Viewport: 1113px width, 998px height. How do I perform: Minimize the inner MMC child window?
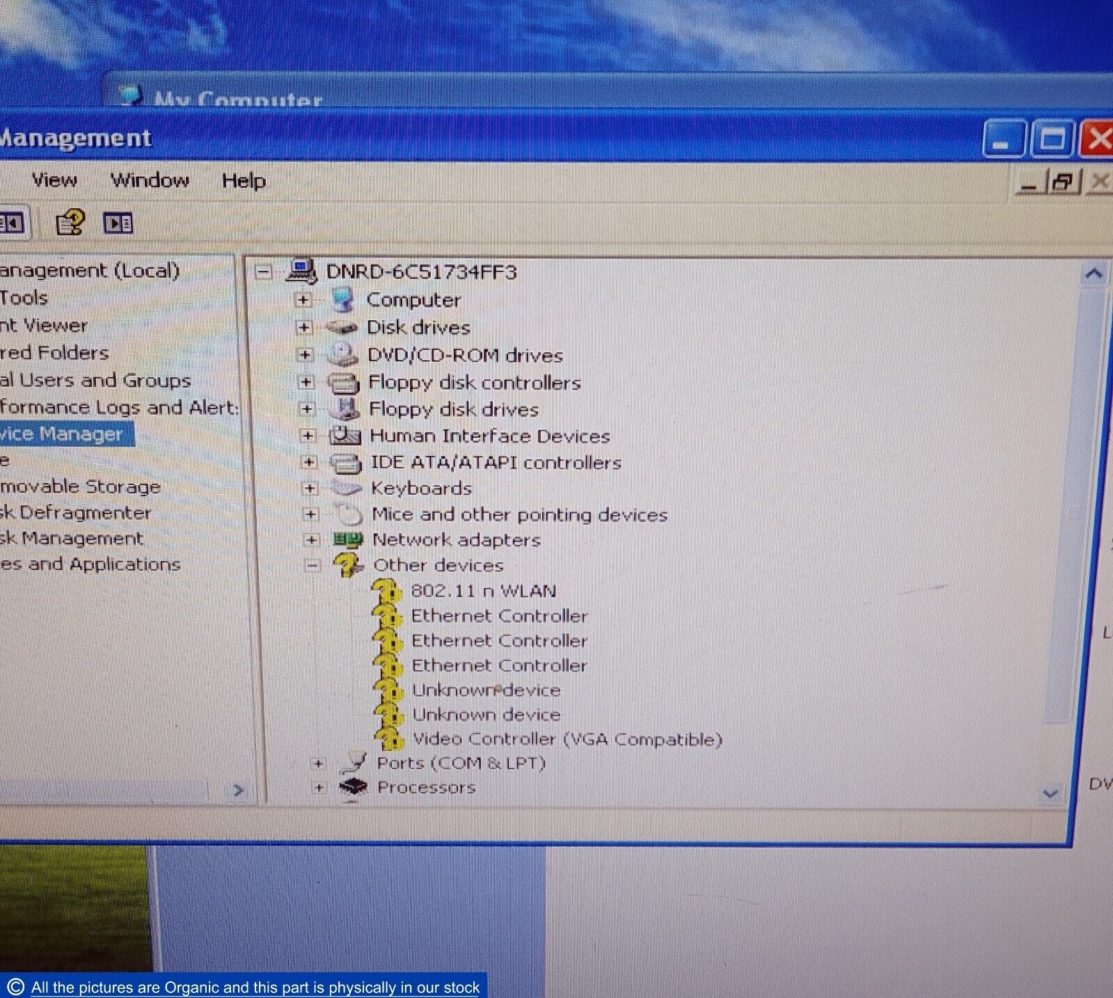(x=1031, y=184)
